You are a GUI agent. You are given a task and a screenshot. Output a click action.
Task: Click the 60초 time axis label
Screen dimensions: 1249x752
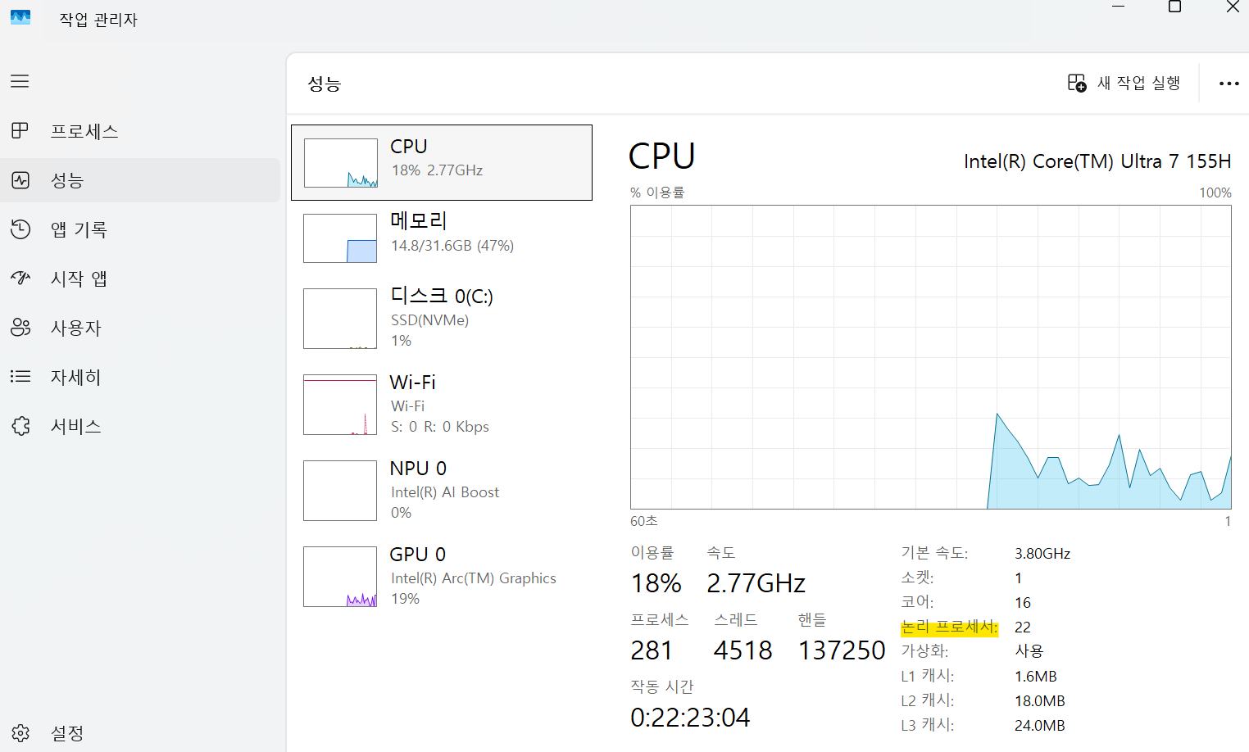coord(644,521)
